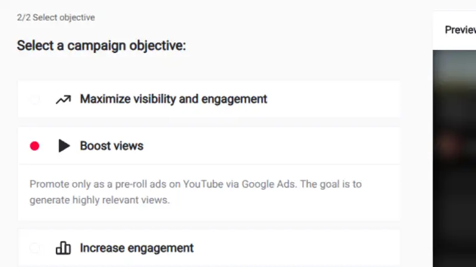Select the Increase engagement radio button
The width and height of the screenshot is (476, 267).
tap(35, 248)
